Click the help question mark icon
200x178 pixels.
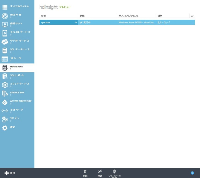pyautogui.click(x=192, y=173)
